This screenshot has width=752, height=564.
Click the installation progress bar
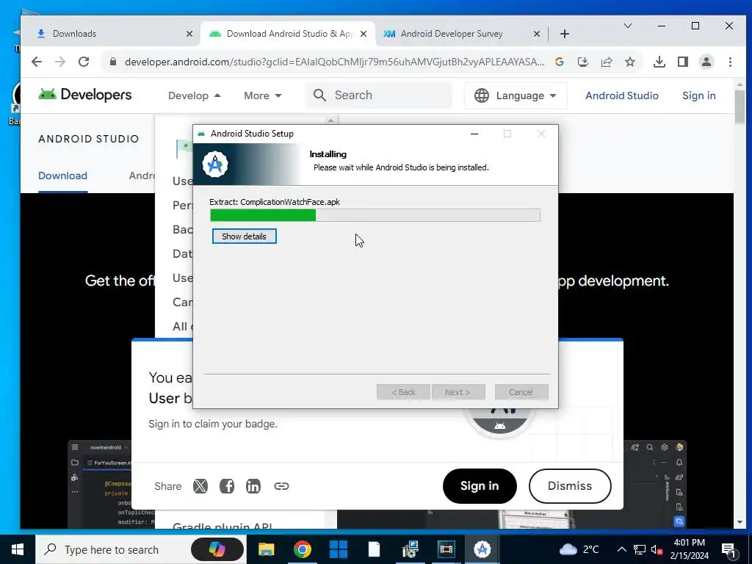coord(375,215)
